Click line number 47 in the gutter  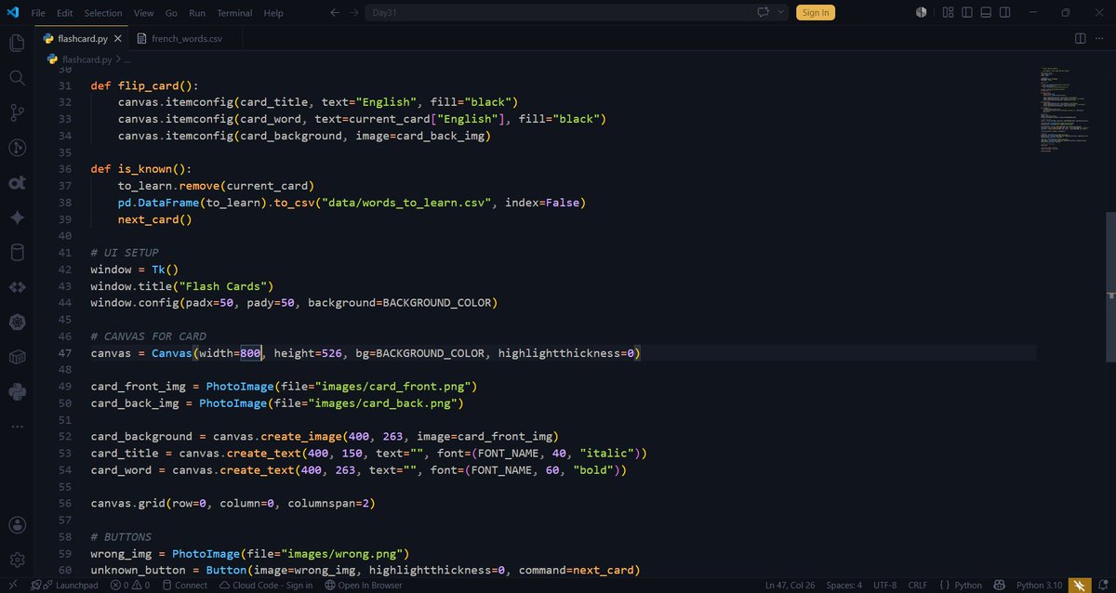[x=64, y=353]
